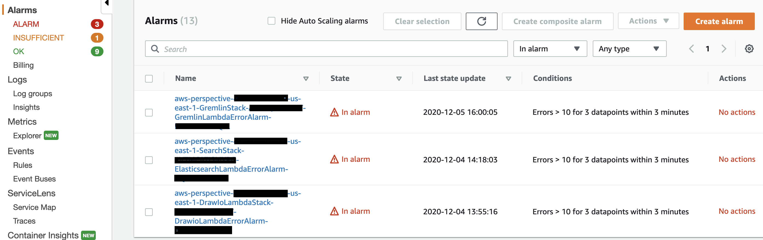Viewport: 763px width, 240px height.
Task: Go to previous page chevron
Action: pos(691,49)
